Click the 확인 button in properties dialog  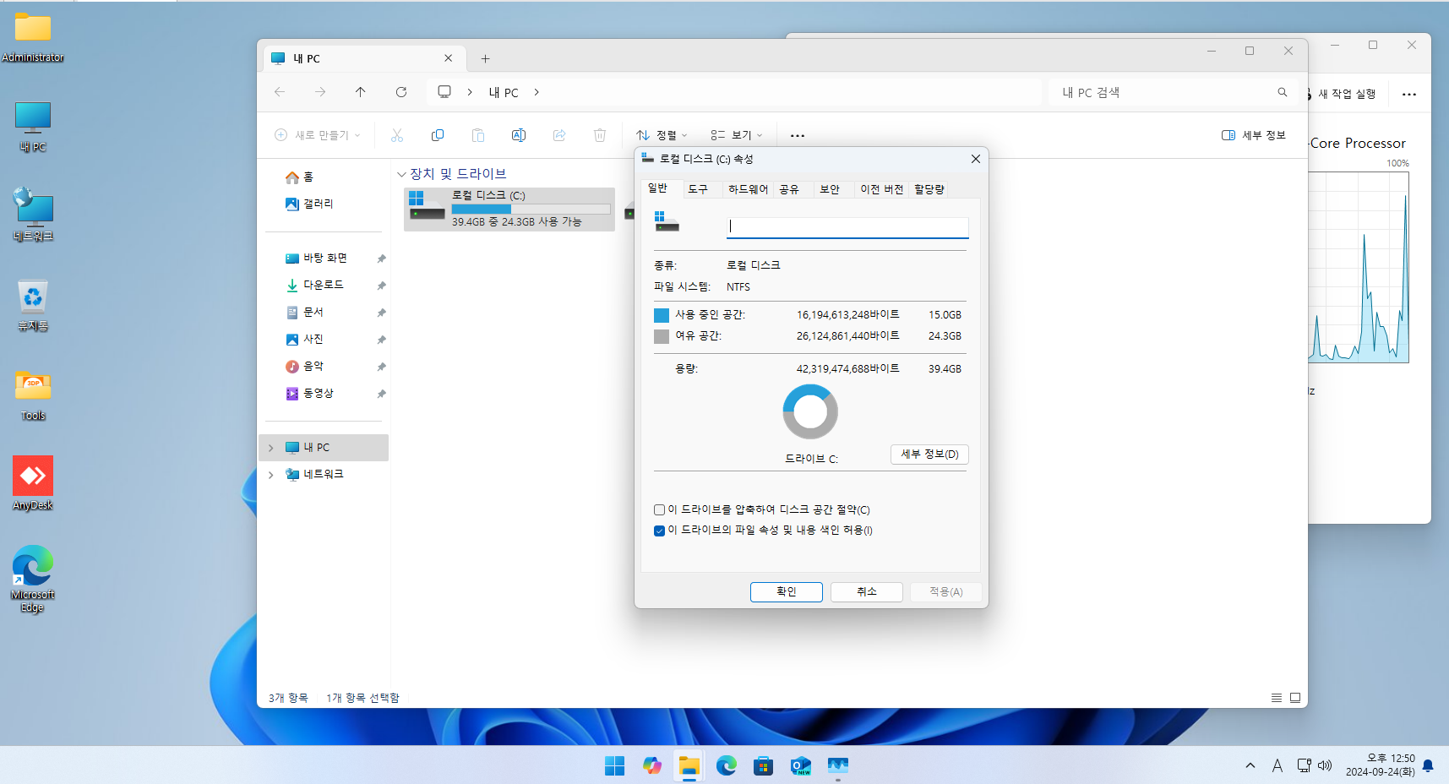[x=787, y=592]
